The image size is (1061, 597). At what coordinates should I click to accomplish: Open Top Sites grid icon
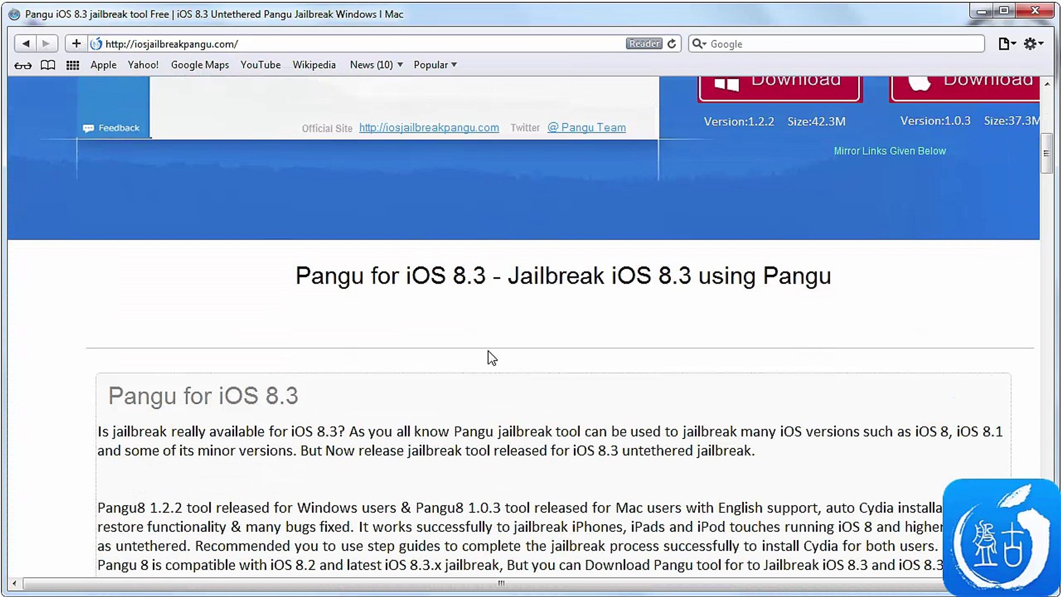point(72,65)
